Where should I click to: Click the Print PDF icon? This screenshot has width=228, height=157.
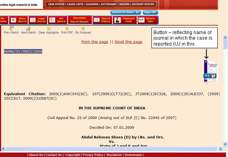coord(67,28)
